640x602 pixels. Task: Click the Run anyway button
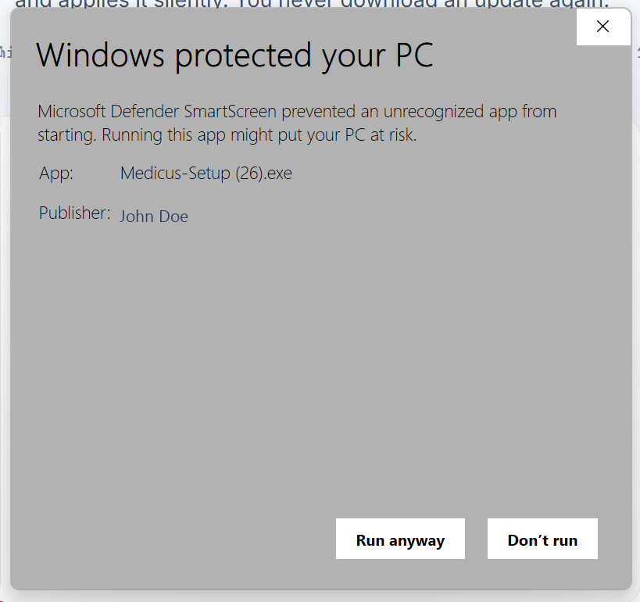point(400,539)
